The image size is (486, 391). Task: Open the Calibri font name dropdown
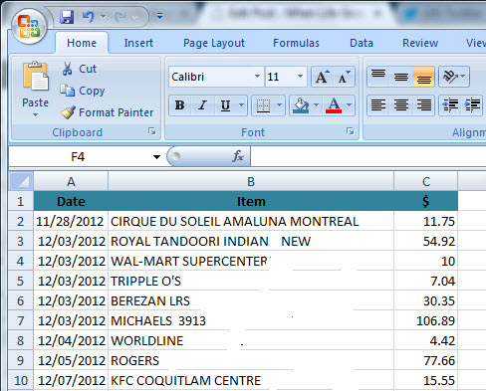(257, 77)
